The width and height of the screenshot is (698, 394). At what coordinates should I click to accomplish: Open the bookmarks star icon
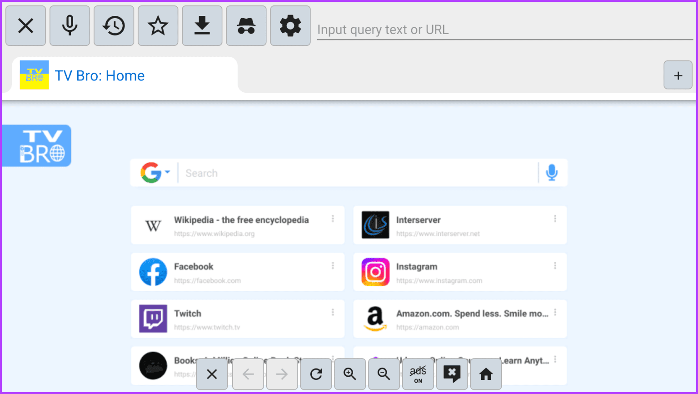[157, 25]
